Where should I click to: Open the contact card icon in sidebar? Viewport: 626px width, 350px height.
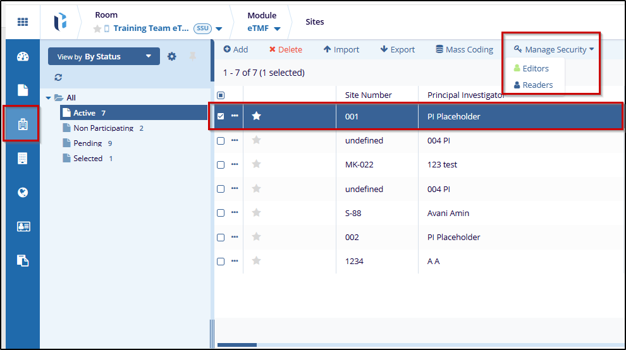[23, 227]
